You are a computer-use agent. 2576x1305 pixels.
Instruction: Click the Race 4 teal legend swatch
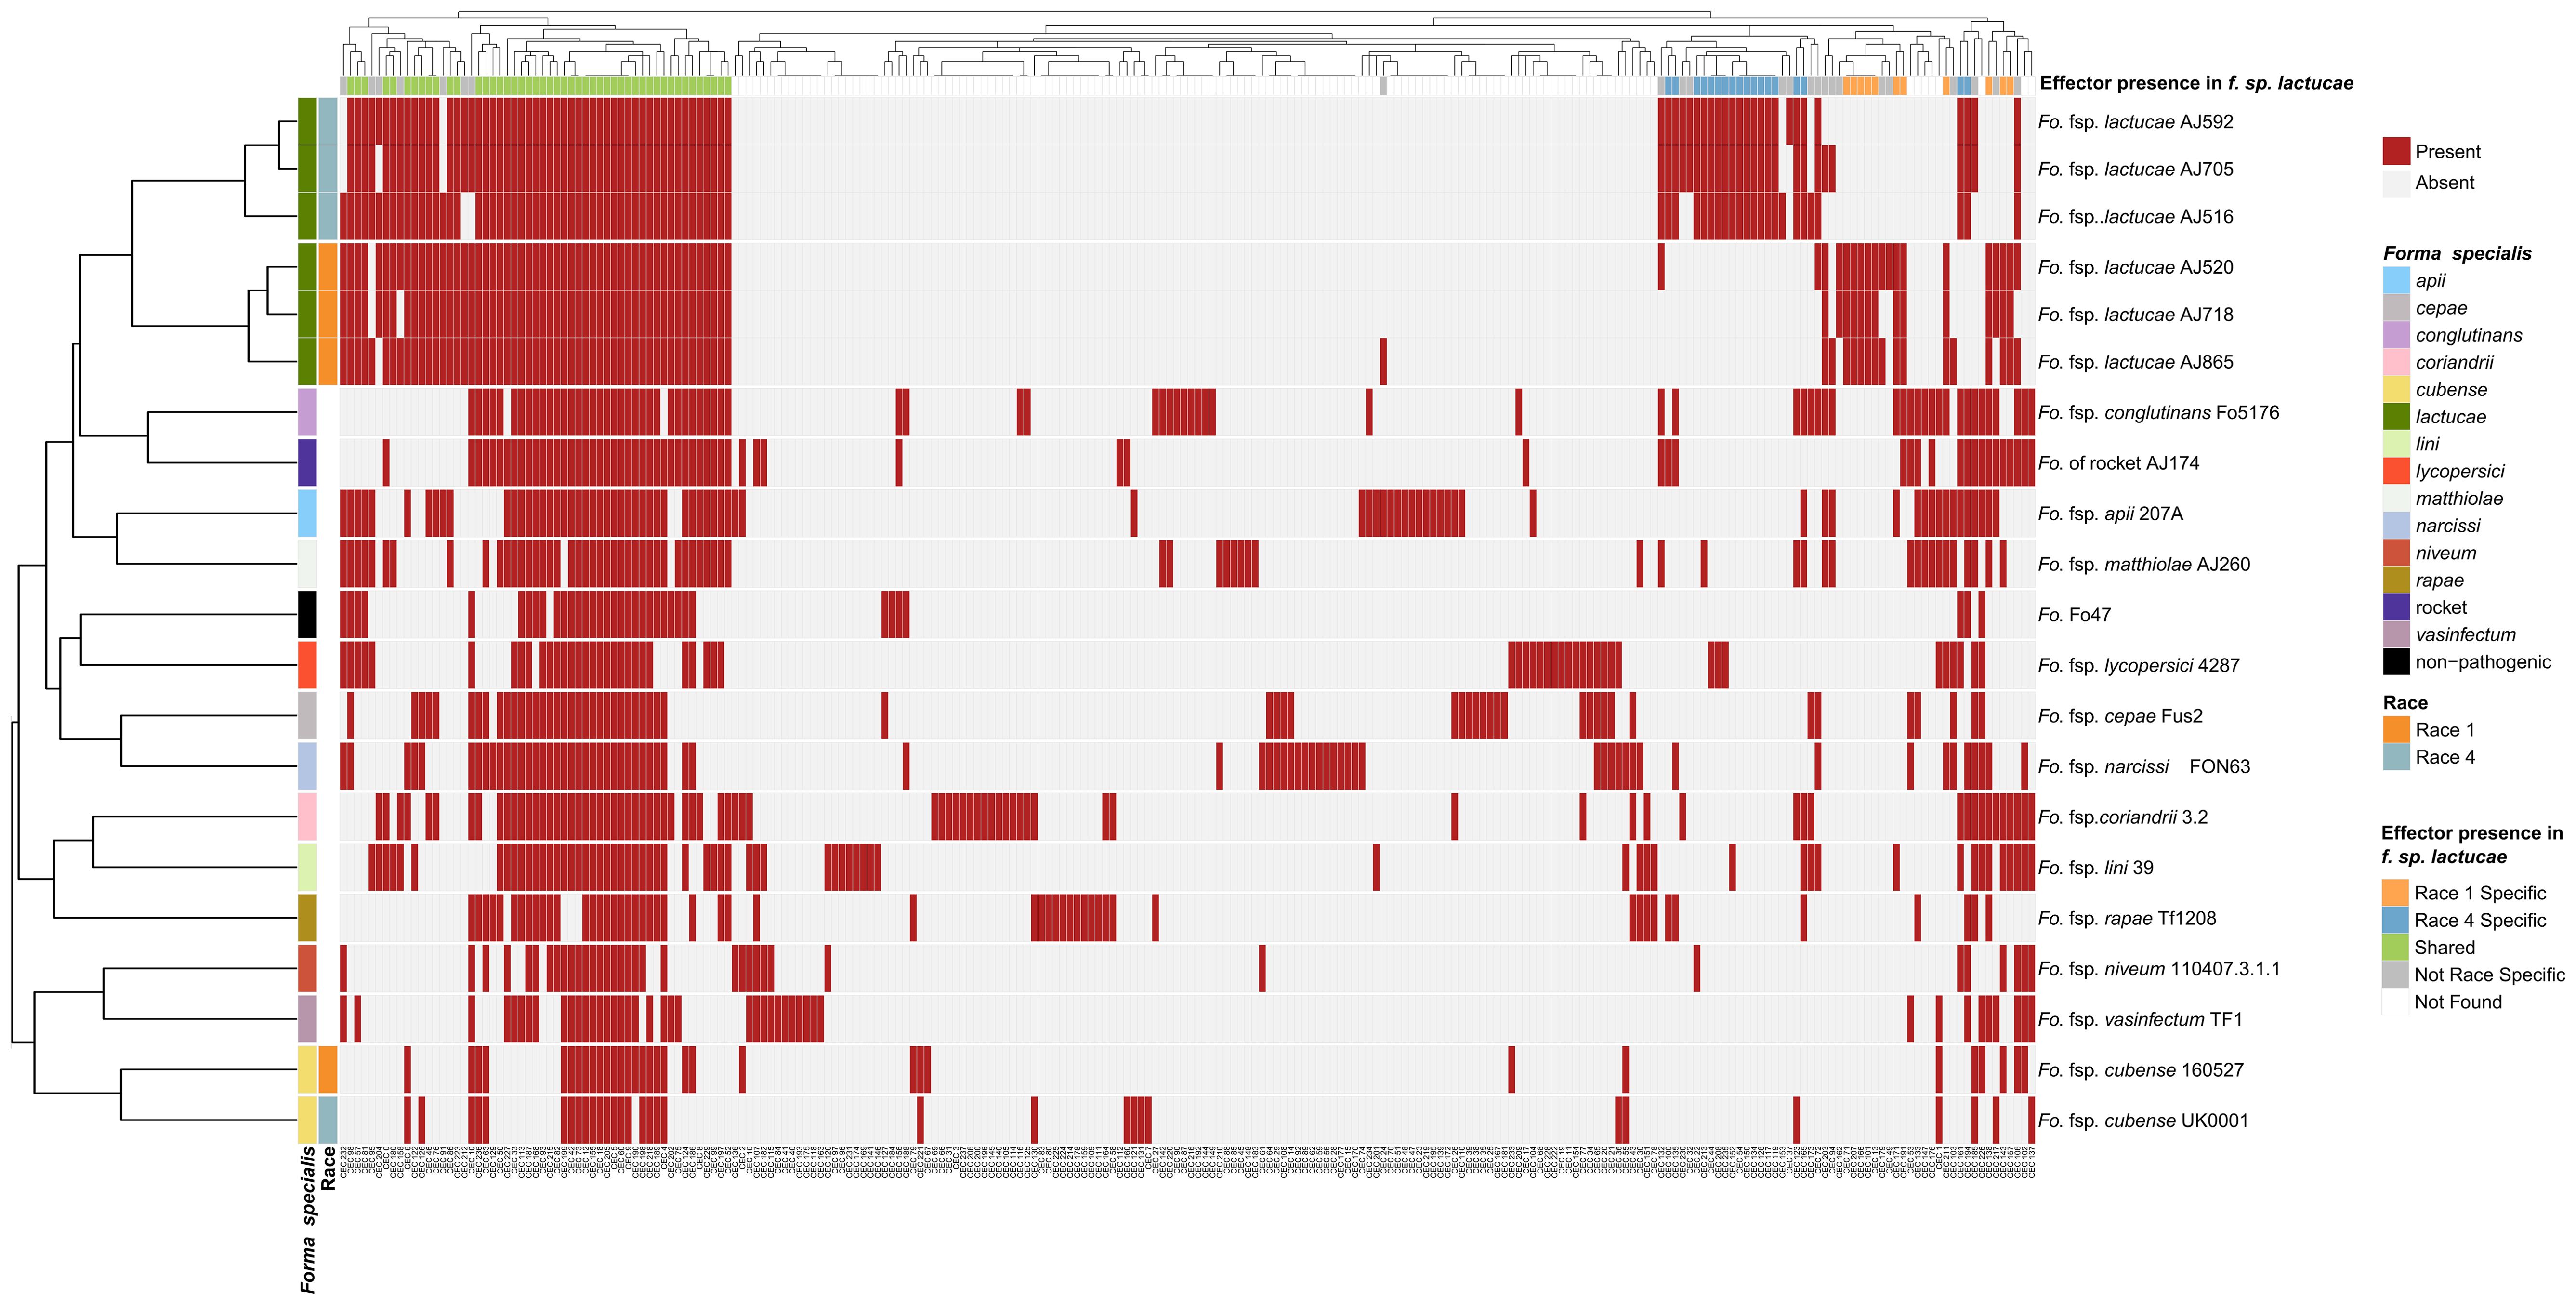tap(2396, 757)
